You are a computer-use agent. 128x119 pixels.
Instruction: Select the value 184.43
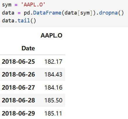pyautogui.click(x=53, y=74)
